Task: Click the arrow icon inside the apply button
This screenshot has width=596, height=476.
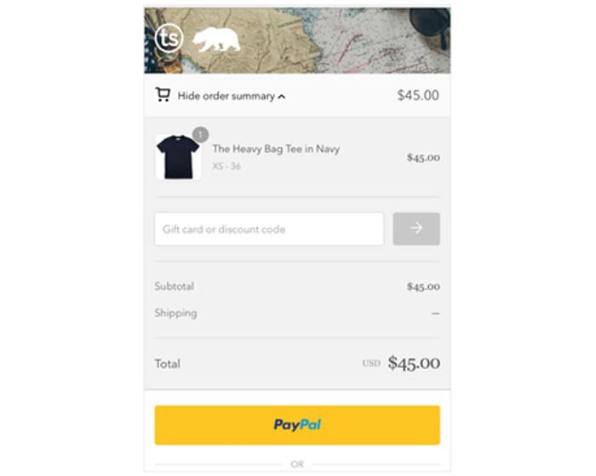Action: tap(416, 228)
